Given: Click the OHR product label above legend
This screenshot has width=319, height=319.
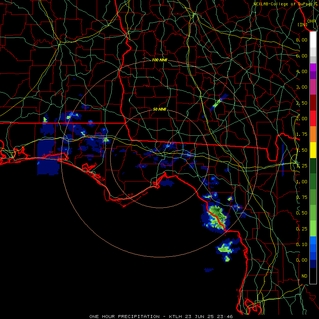Looking at the screenshot, I should pos(312,21).
